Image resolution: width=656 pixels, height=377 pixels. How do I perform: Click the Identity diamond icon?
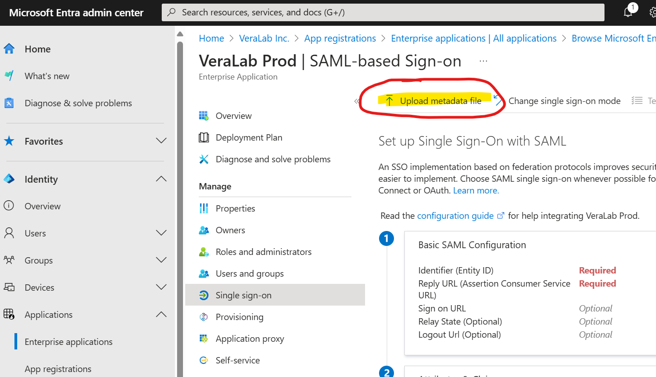tap(9, 179)
